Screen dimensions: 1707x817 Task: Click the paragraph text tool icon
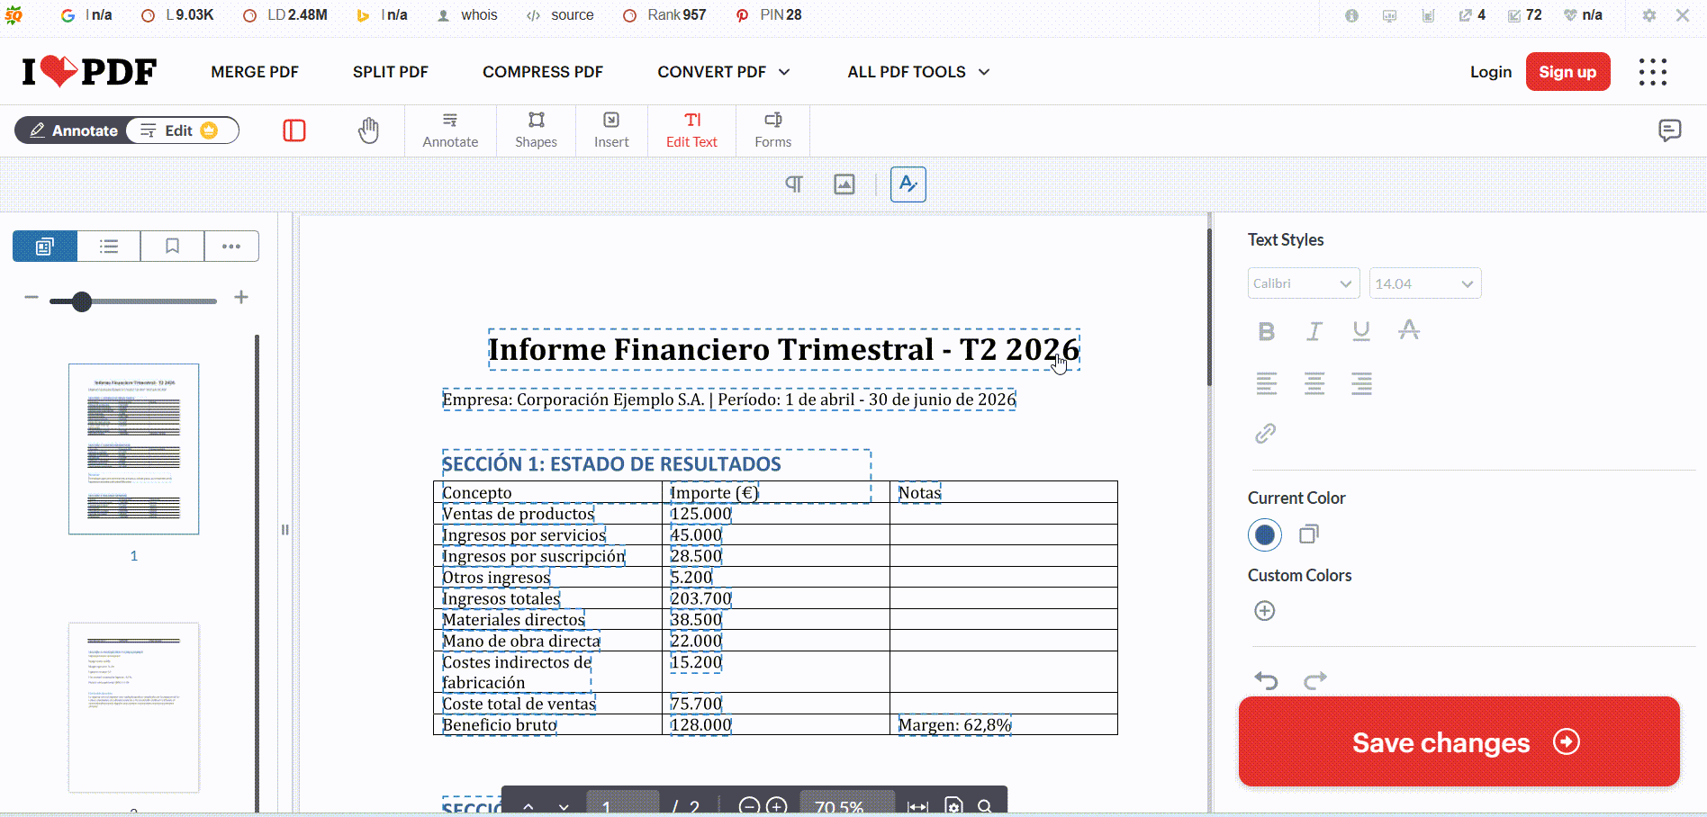(793, 184)
